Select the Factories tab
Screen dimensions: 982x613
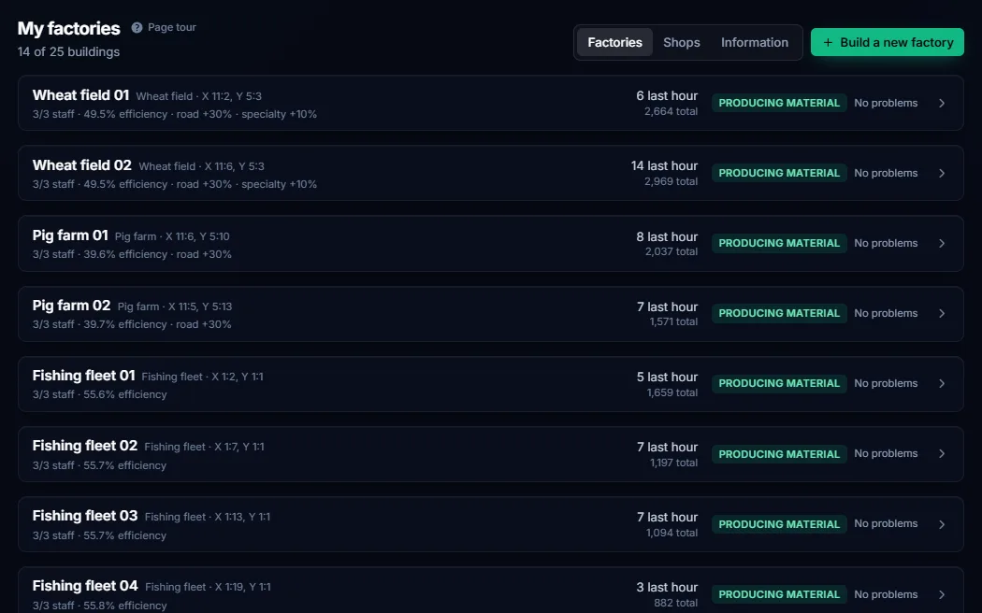pos(614,43)
